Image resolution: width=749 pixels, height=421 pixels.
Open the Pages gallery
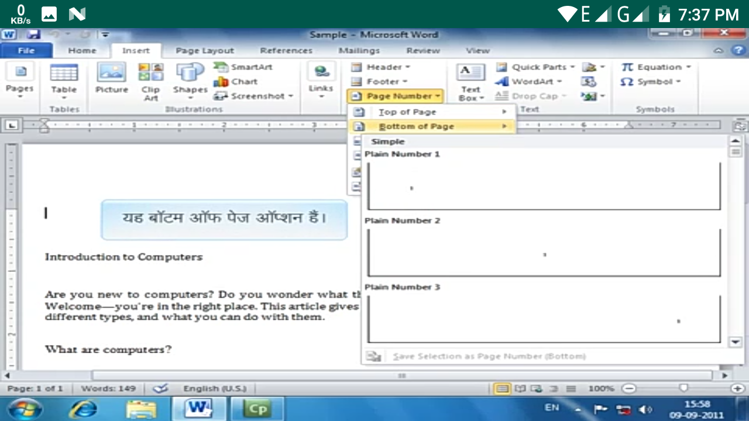coord(20,81)
